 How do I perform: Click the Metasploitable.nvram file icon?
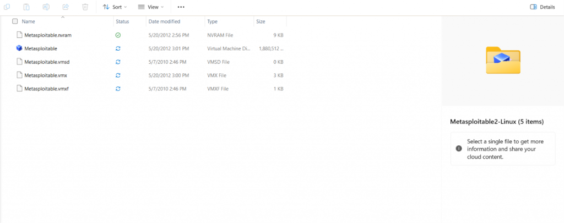19,35
